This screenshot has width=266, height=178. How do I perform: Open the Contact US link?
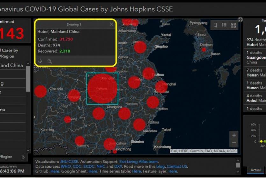177,167
